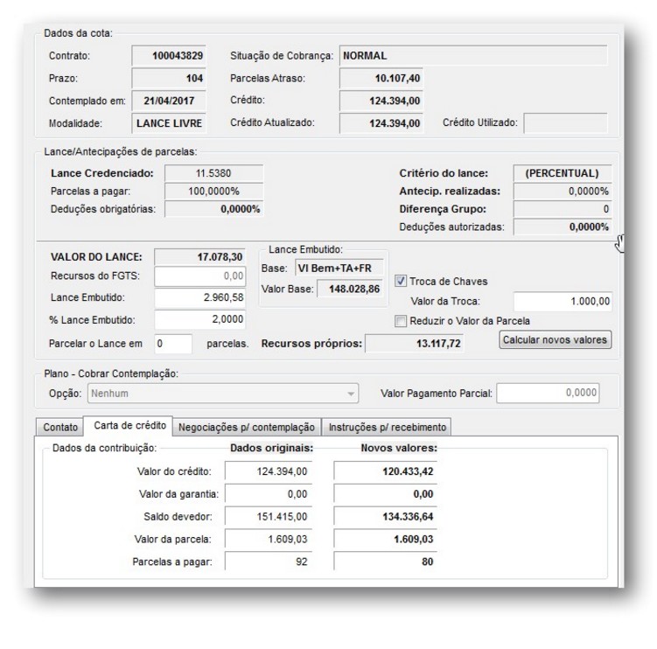Click the empty Crédito Utilizado field
This screenshot has width=657, height=649.
click(565, 123)
